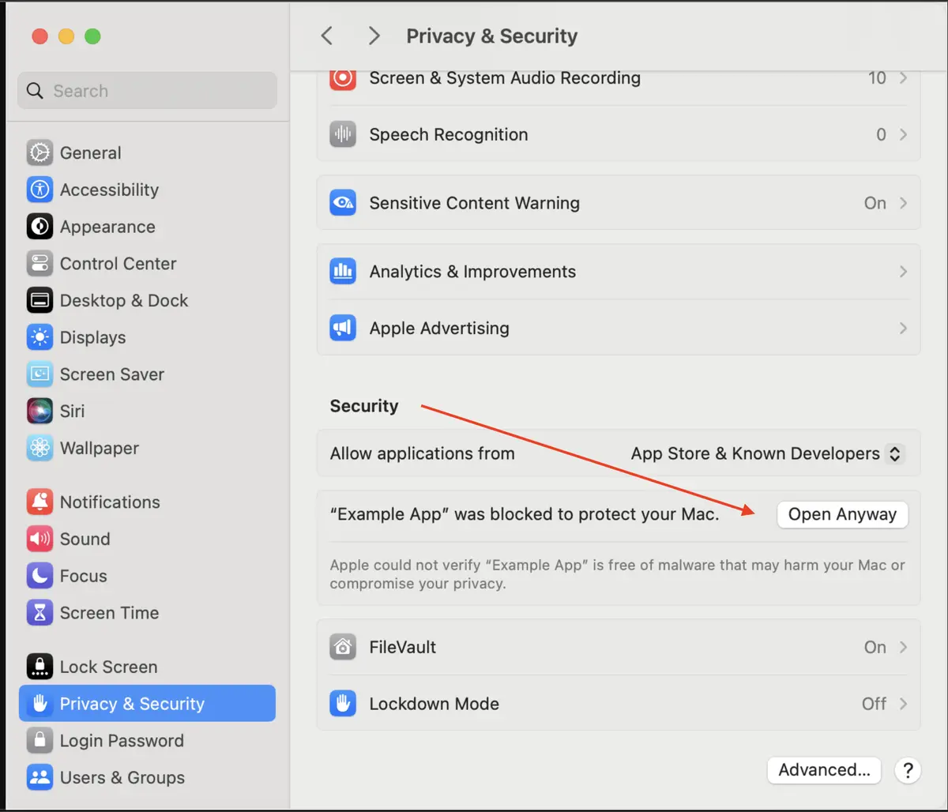Click the Apple Advertising megaphone icon
The width and height of the screenshot is (948, 812).
pos(342,328)
